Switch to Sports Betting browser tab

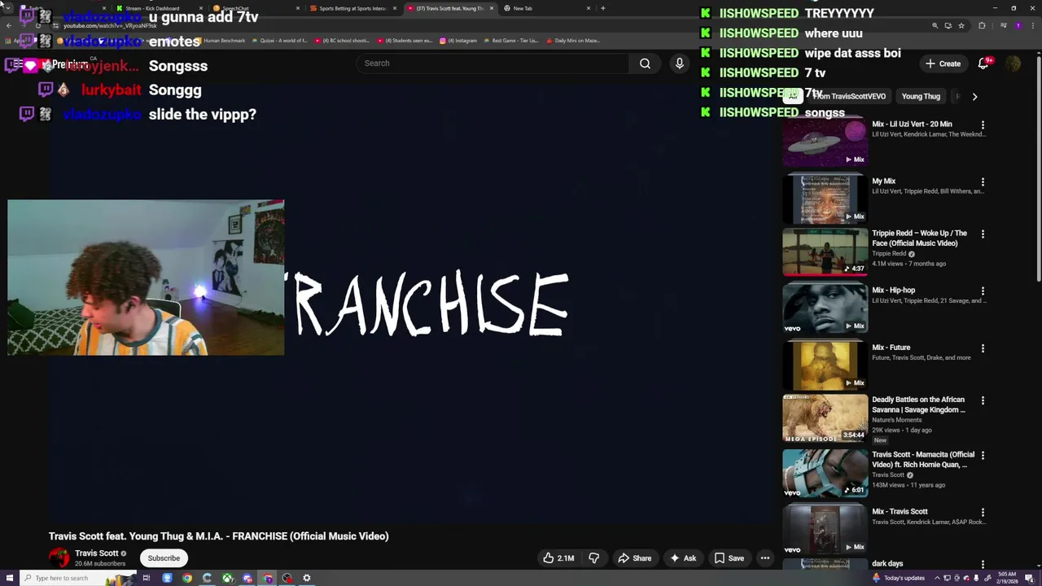tap(352, 8)
